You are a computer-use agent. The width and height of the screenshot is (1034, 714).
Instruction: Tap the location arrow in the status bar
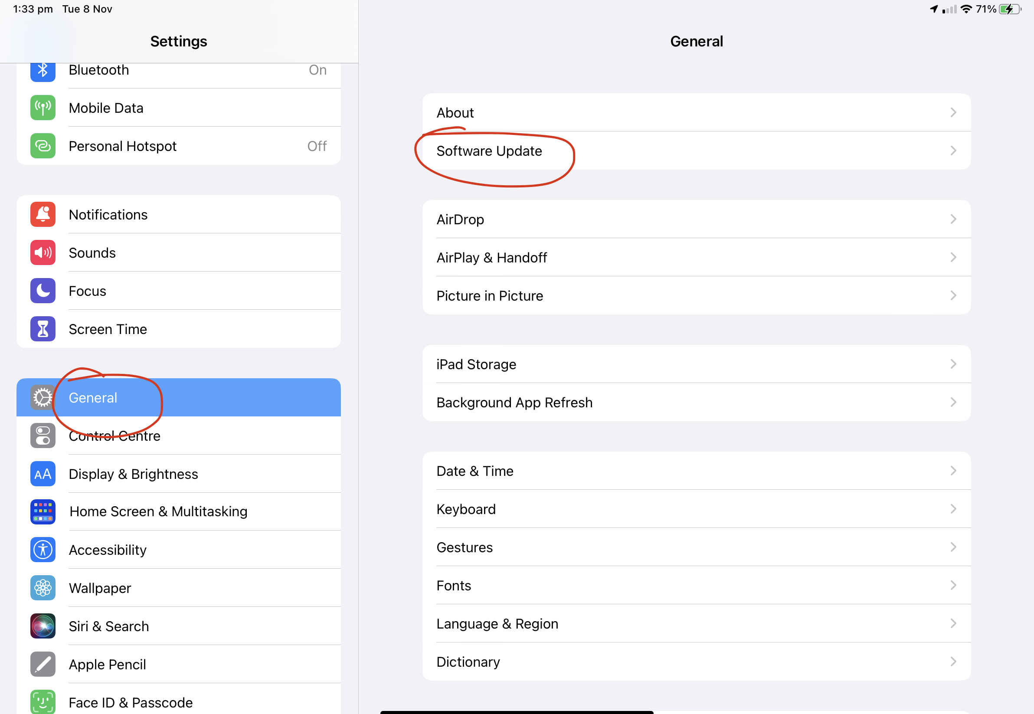[x=934, y=9]
